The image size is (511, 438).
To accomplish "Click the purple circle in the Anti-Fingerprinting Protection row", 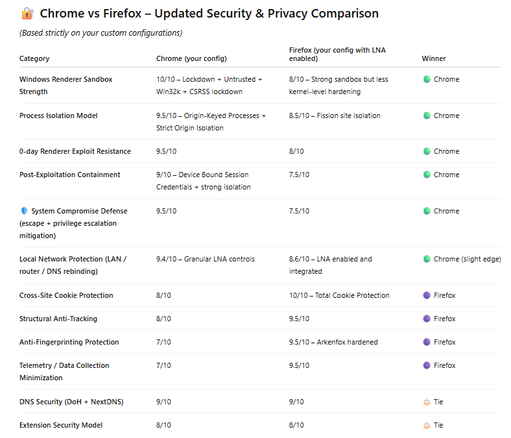I will click(427, 342).
